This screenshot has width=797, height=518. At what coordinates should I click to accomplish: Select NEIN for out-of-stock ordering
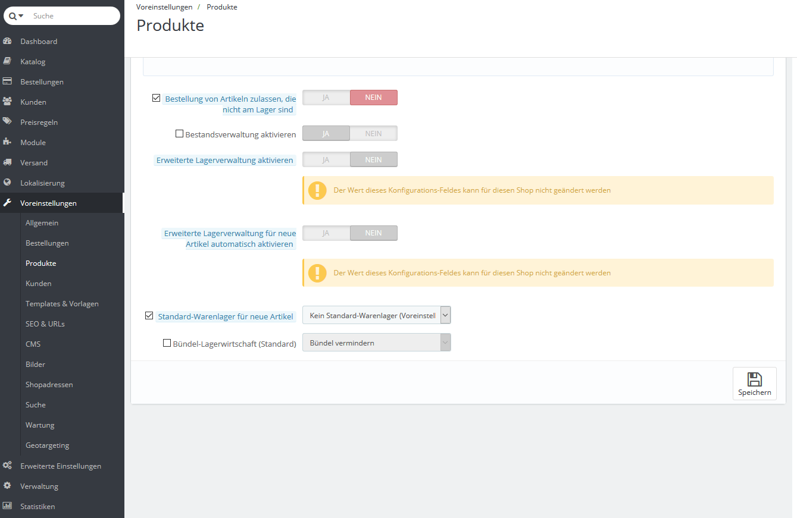coord(374,98)
